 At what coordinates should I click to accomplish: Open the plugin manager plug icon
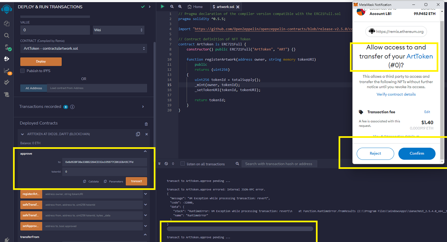(x=6, y=239)
